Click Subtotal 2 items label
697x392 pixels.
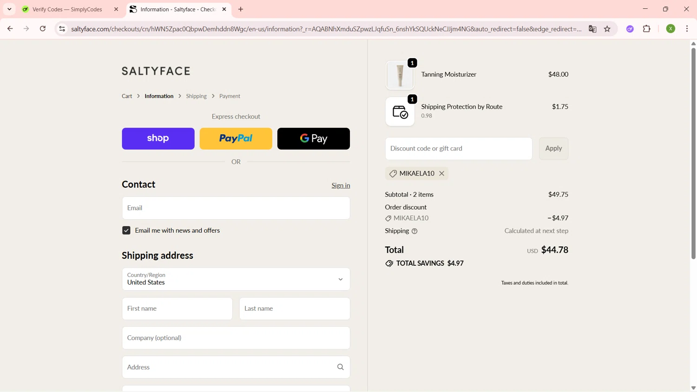[409, 195]
